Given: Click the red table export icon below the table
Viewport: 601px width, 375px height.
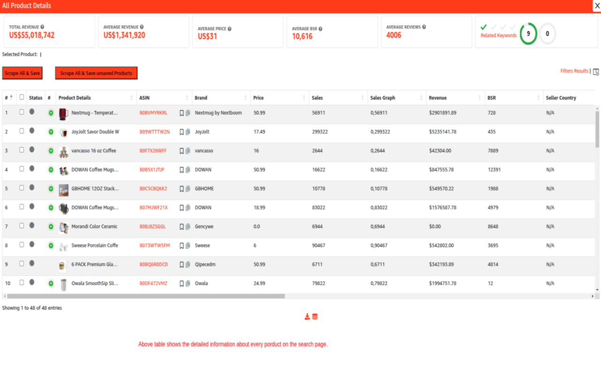Looking at the screenshot, I should [315, 317].
